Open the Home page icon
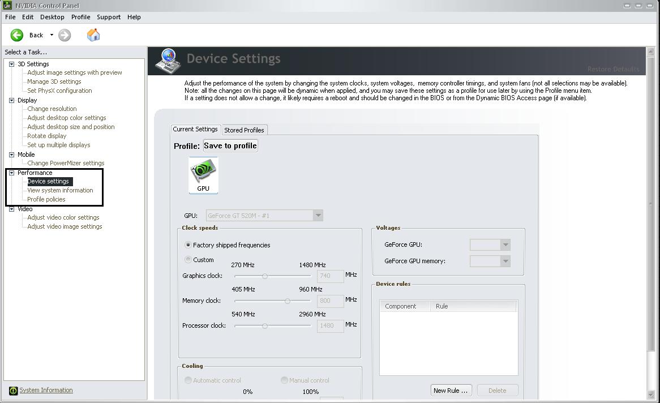Screen dimensions: 660x403 tap(93, 35)
